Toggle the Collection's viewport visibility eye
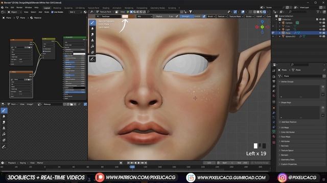Viewport: 327px width, 183px height. coord(320,19)
